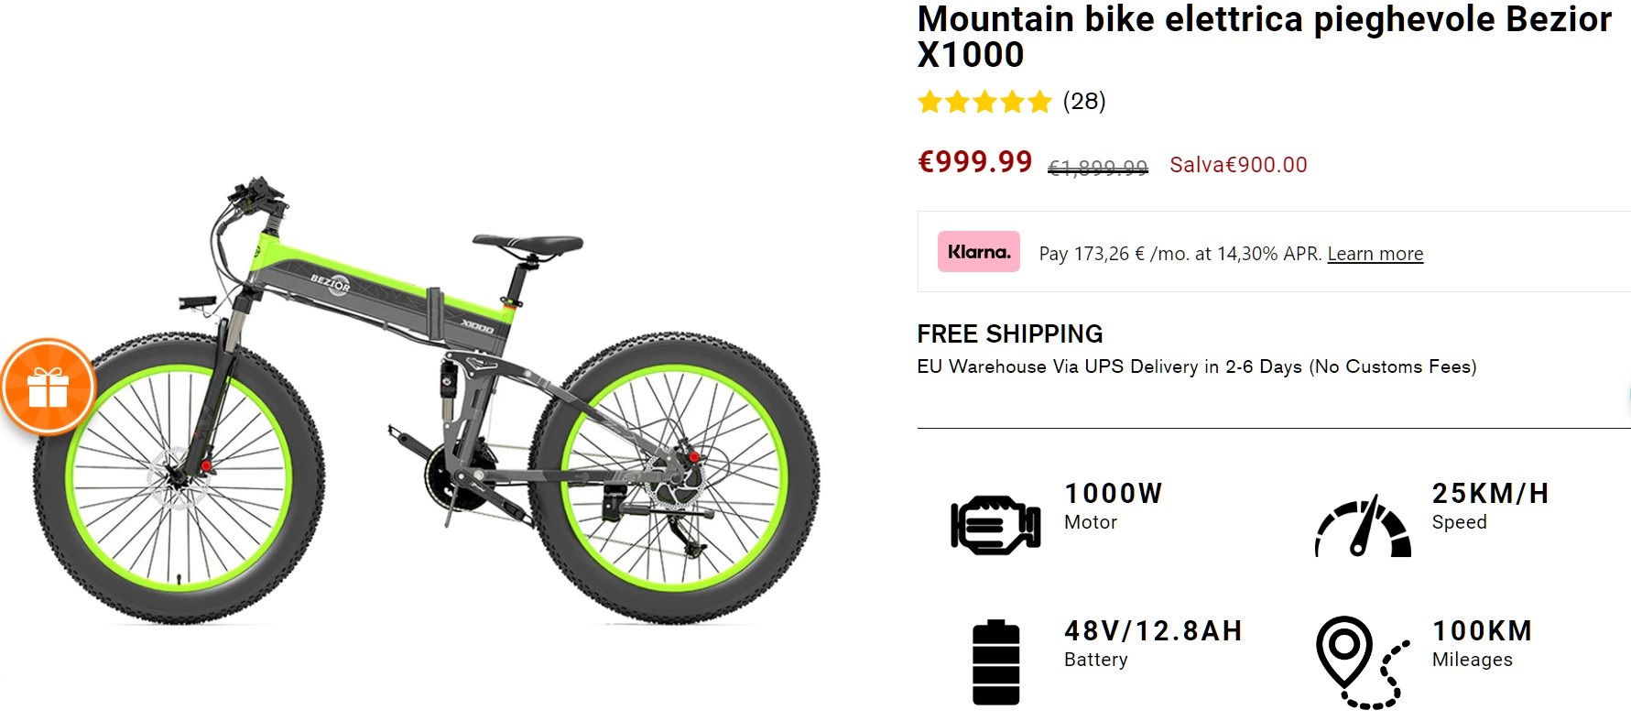
Task: Click the Salva €900.00 savings label
Action: pyautogui.click(x=1238, y=165)
